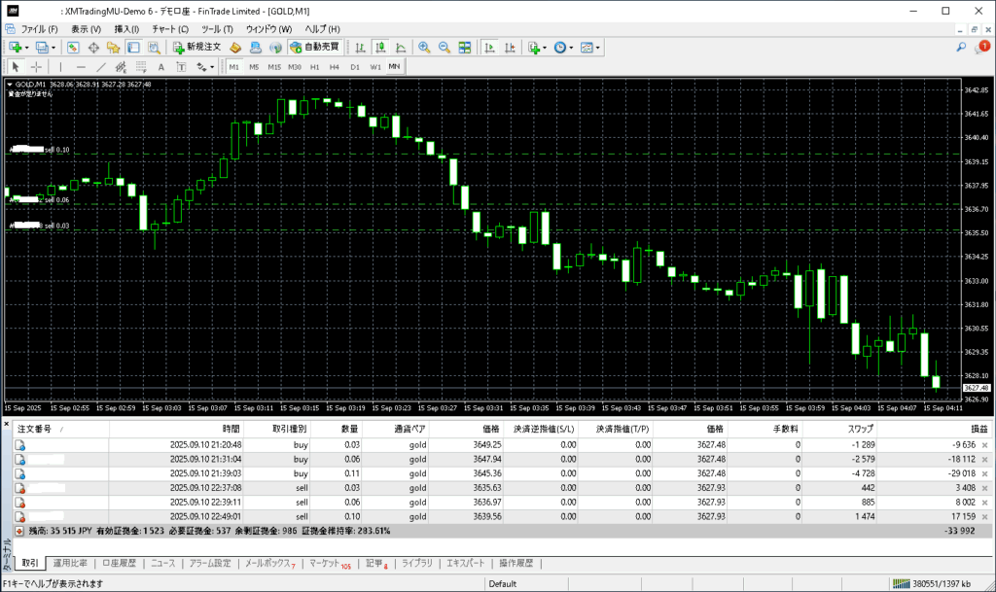Draw a vertical line on chart

(x=60, y=67)
